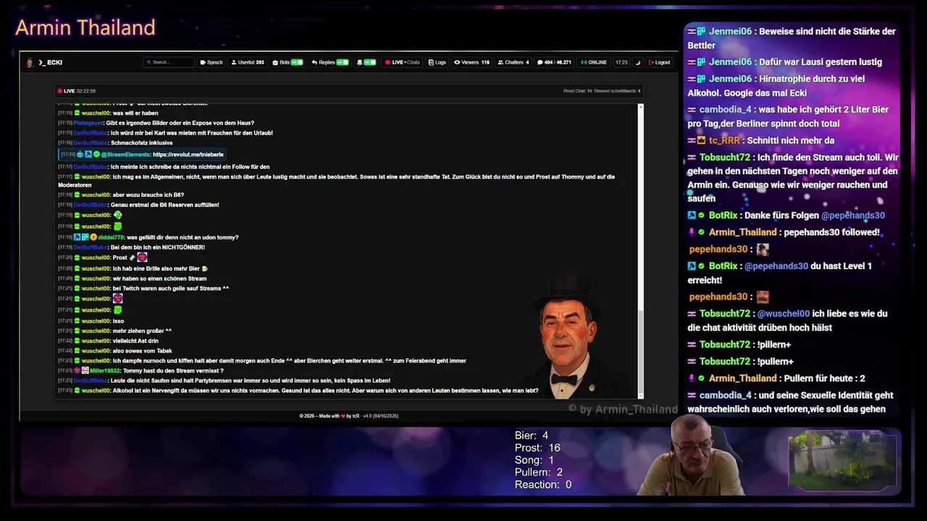Click DerBuffBabo on "Schmackofatz inklusive" message
927x521 pixels.
91,143
